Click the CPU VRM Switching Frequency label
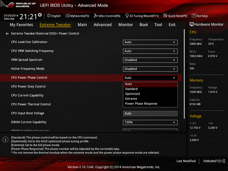The image size is (228, 171). coord(32,51)
